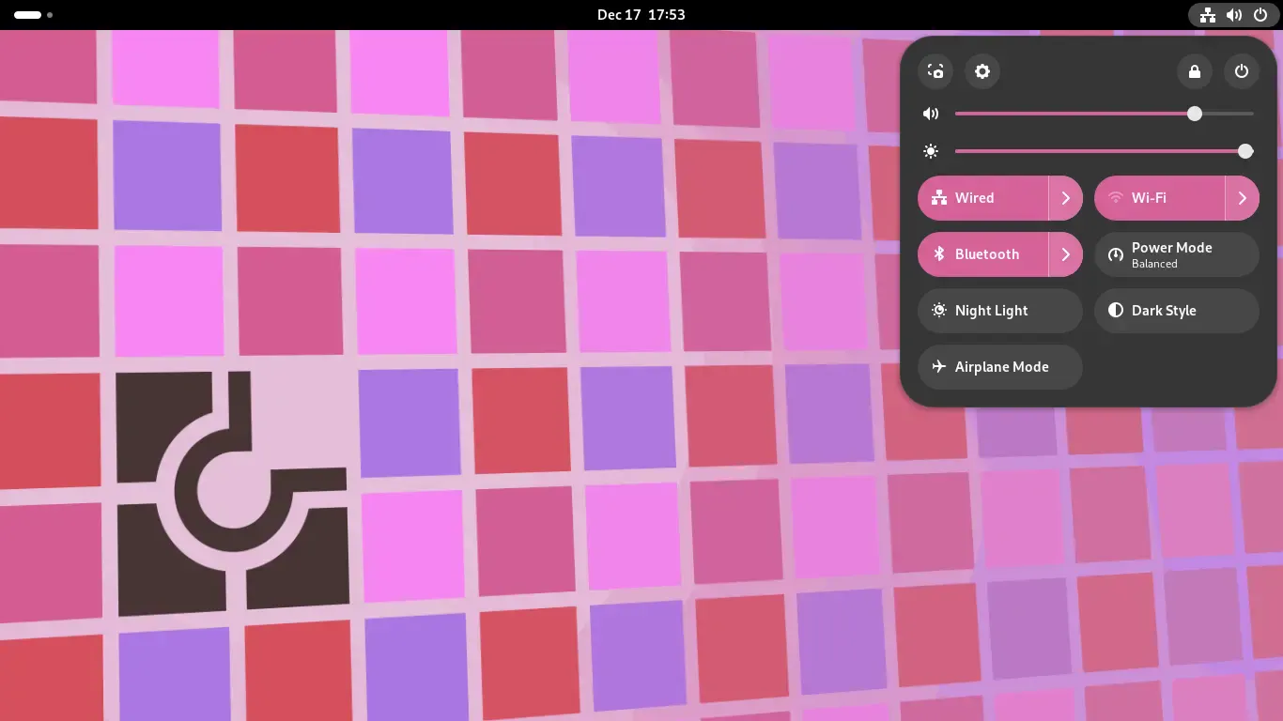Expand the Wired connection options
This screenshot has height=721, width=1283.
pyautogui.click(x=1066, y=198)
